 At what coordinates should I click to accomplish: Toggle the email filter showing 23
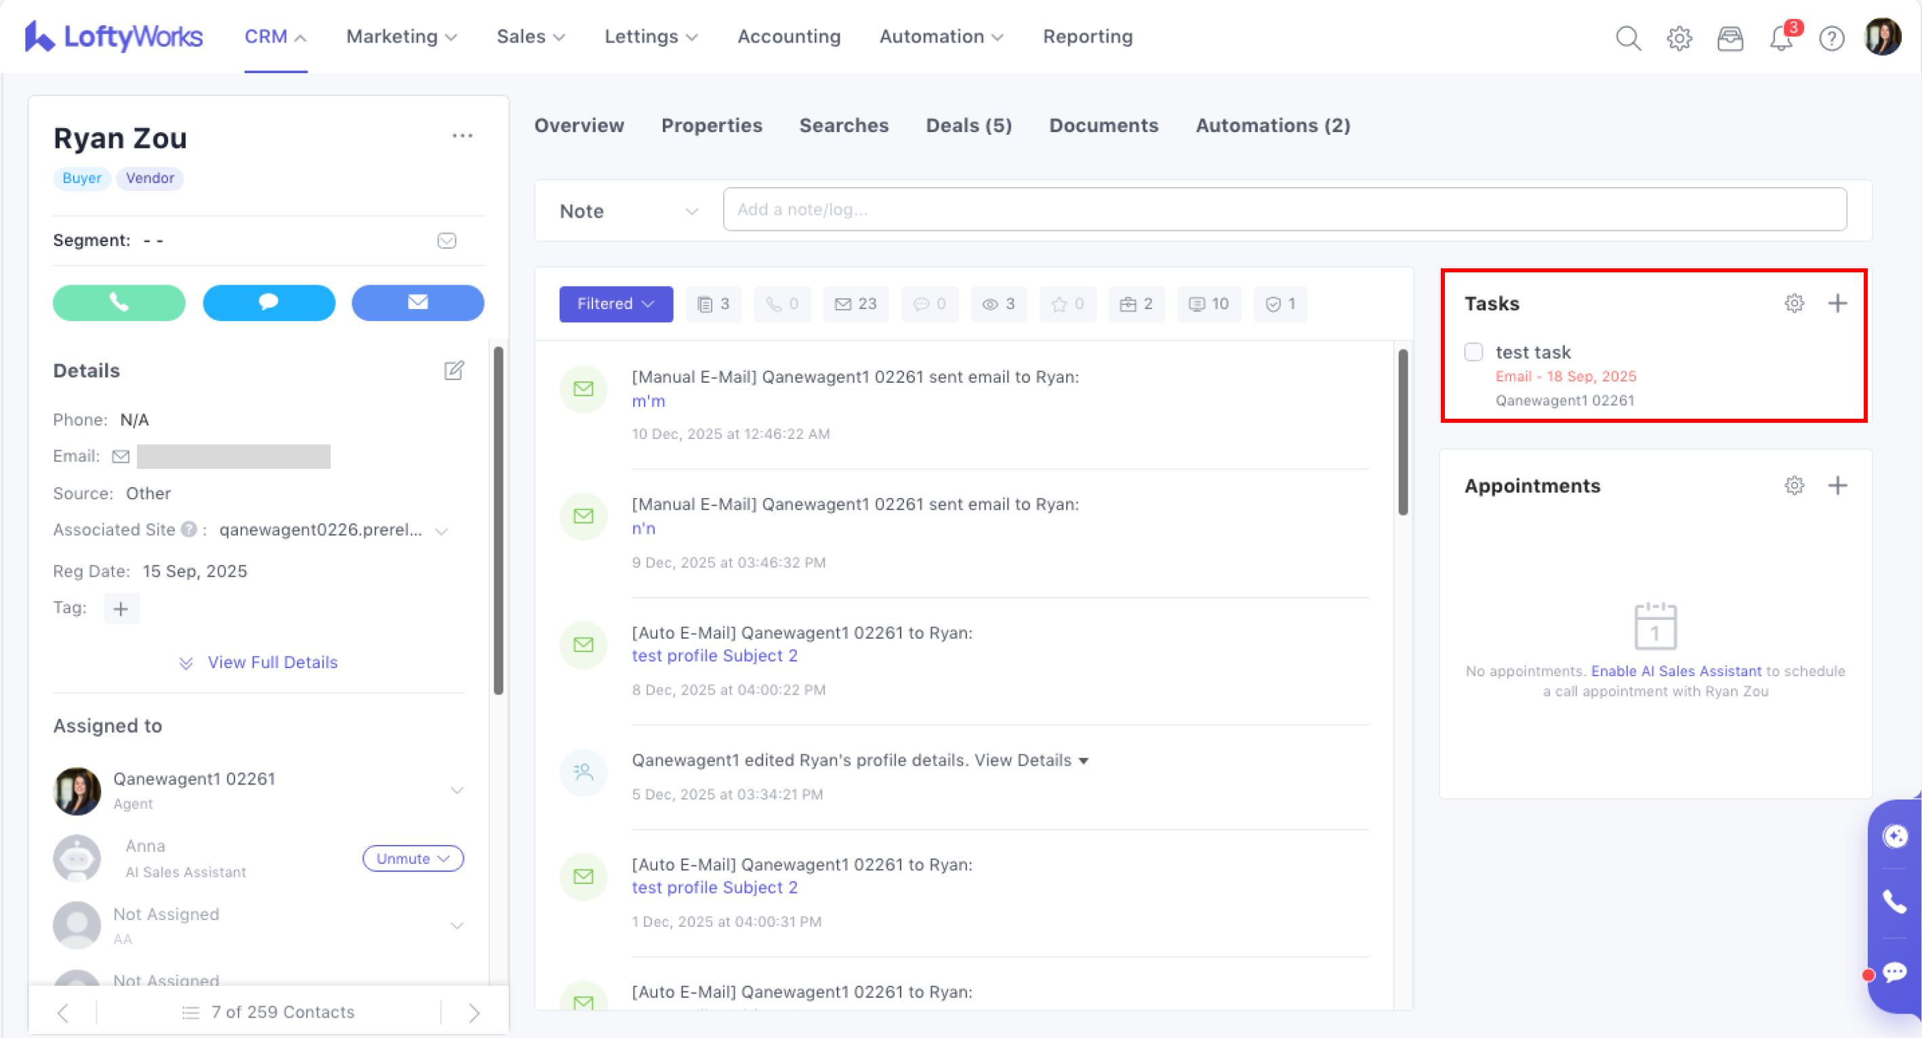click(856, 304)
